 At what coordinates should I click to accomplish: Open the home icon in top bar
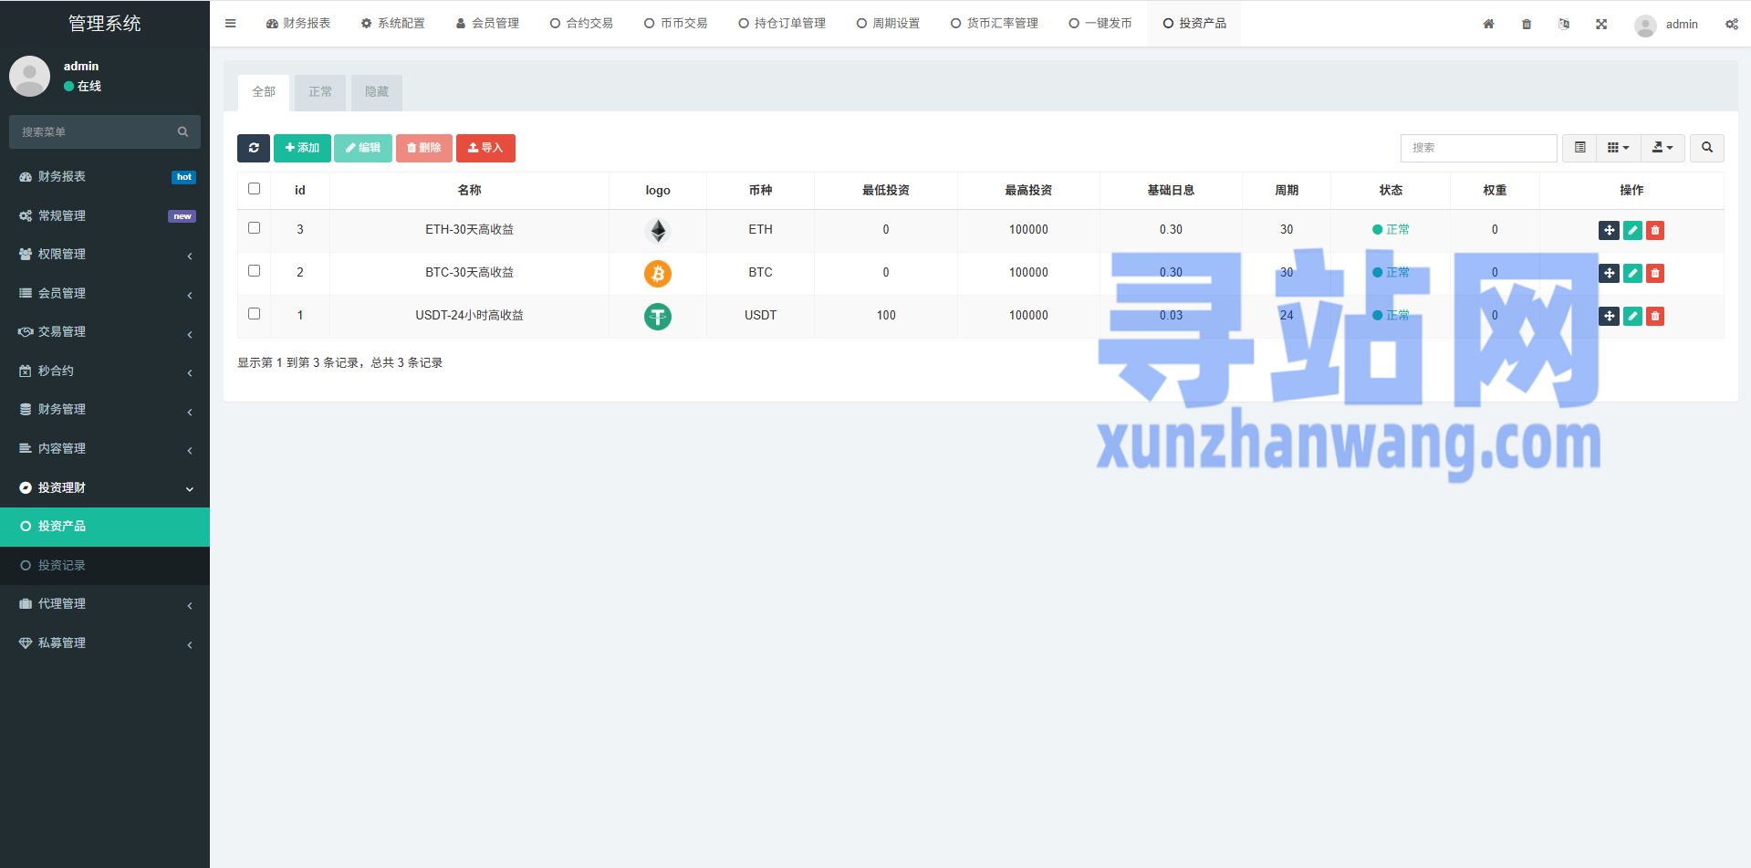click(x=1488, y=24)
